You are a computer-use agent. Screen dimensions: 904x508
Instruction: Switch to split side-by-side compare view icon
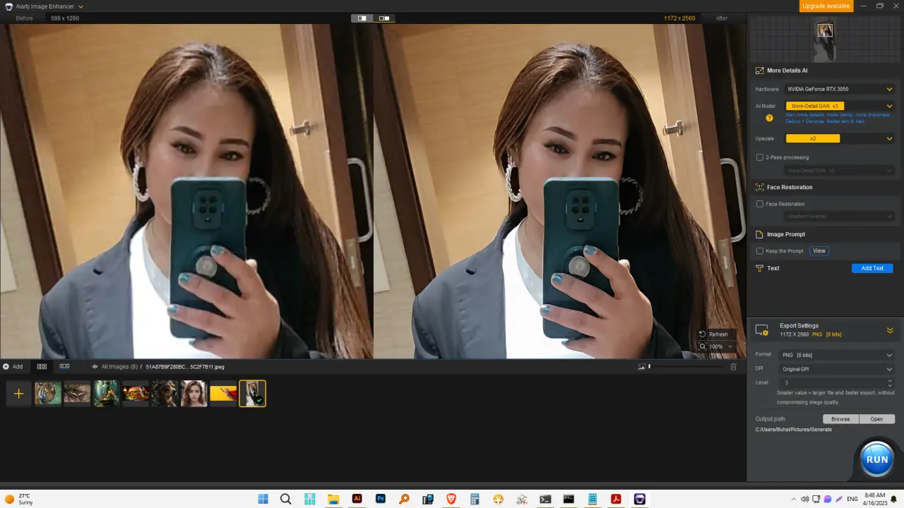coord(384,18)
